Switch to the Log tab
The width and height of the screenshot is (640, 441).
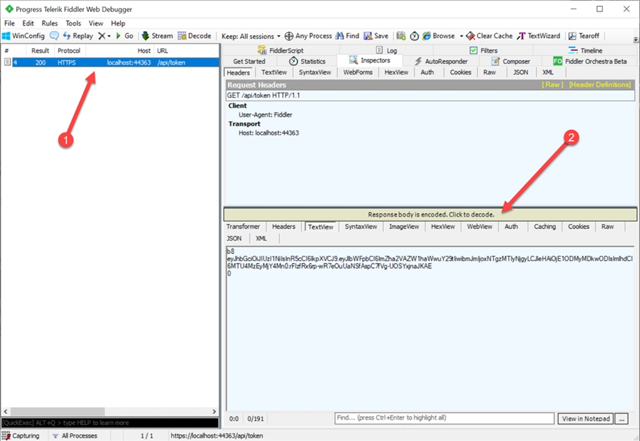386,50
